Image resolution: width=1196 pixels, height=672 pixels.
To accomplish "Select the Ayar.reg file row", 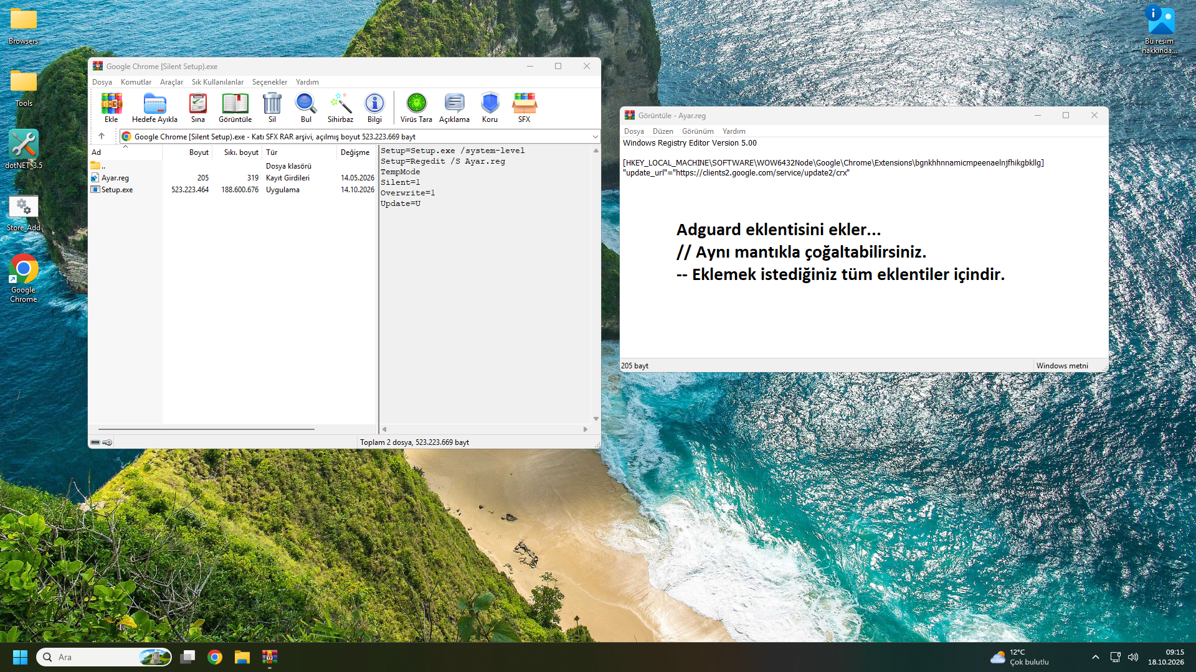I will click(x=233, y=178).
